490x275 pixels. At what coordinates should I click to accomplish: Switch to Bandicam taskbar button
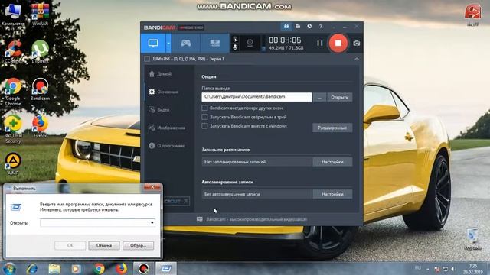(144, 268)
